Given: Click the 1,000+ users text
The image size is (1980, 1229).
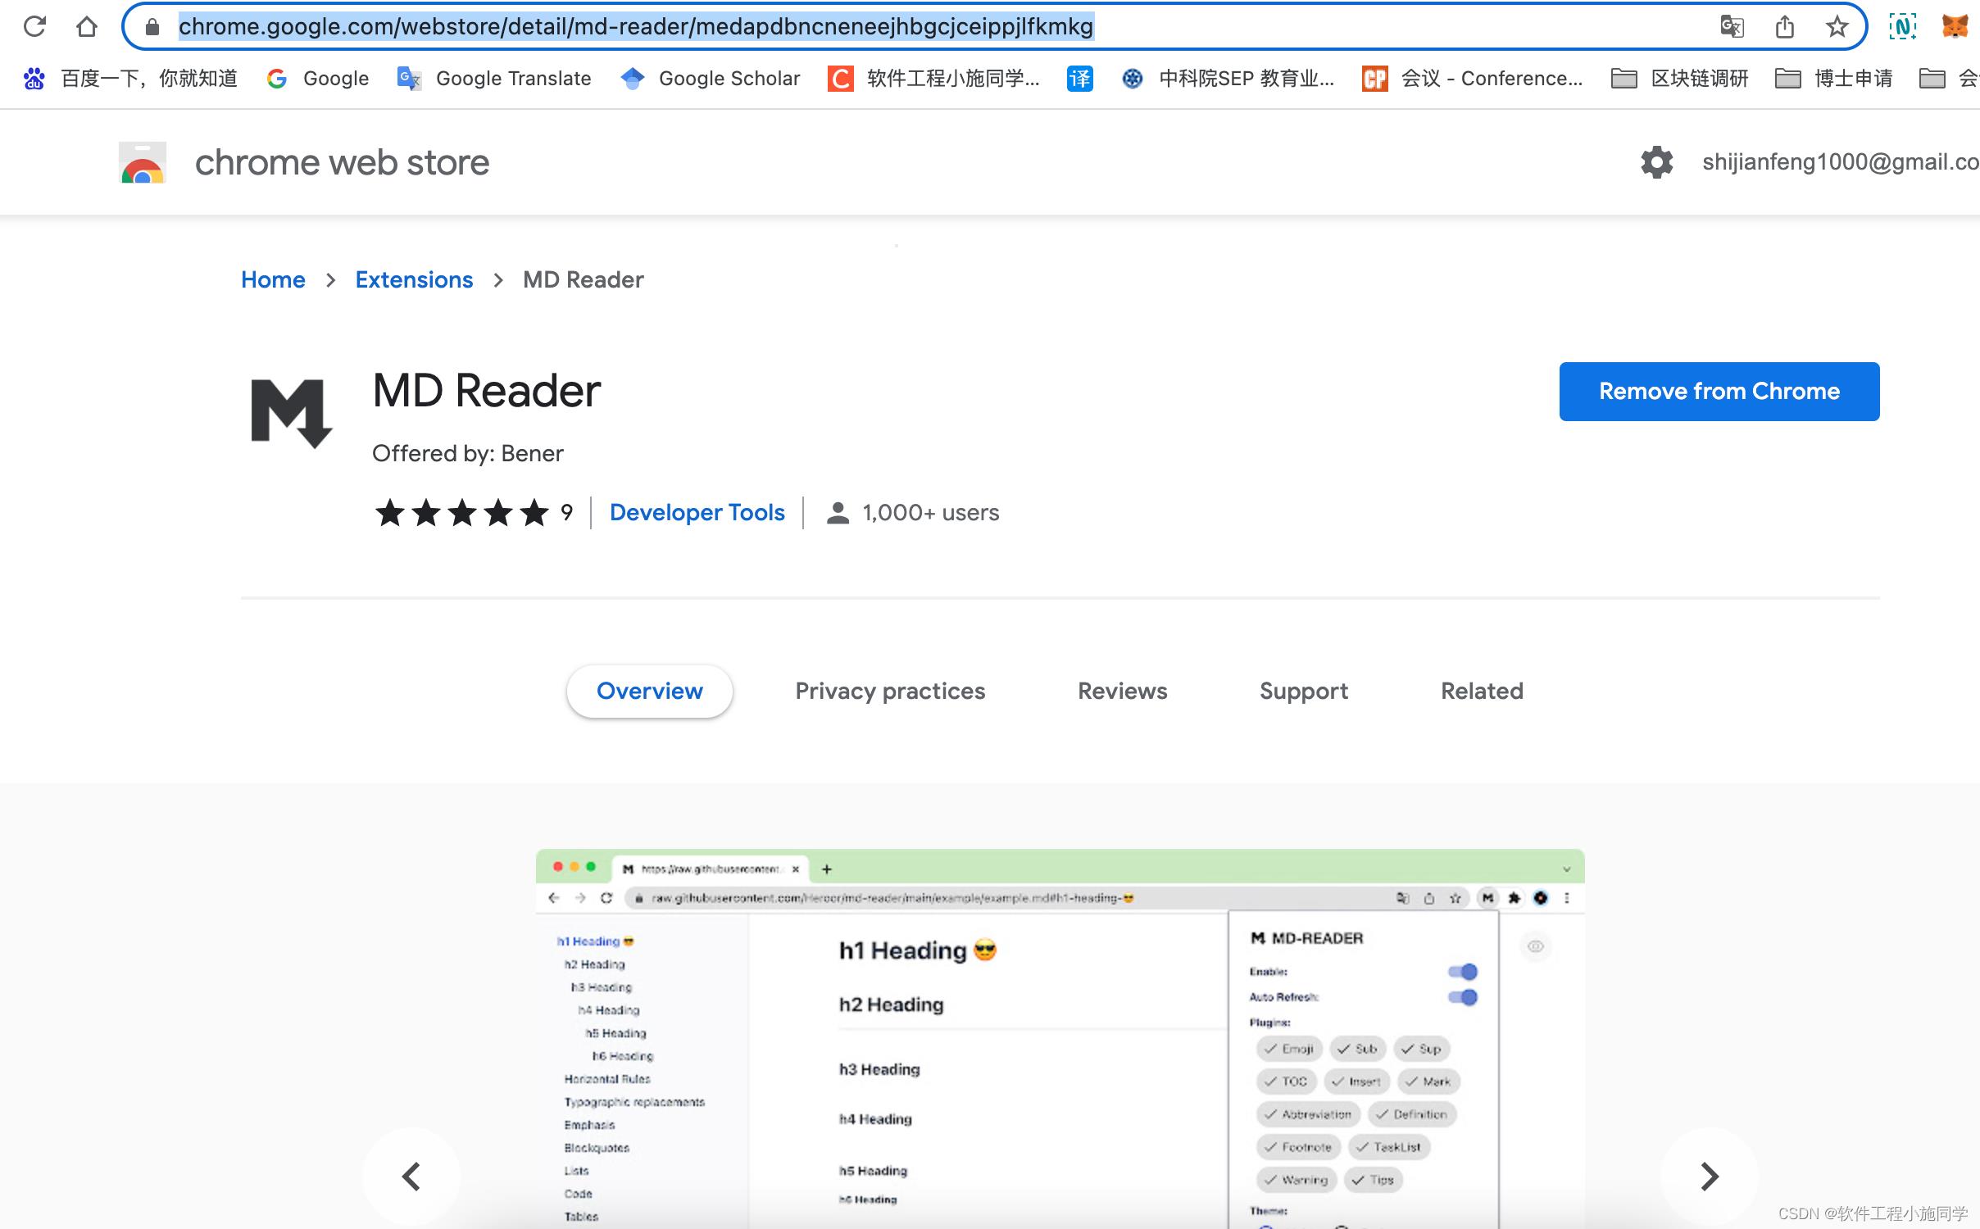Looking at the screenshot, I should 931,513.
